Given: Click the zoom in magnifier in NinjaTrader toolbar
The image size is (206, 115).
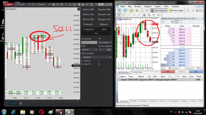Looking at the screenshot, I should tap(62, 4).
